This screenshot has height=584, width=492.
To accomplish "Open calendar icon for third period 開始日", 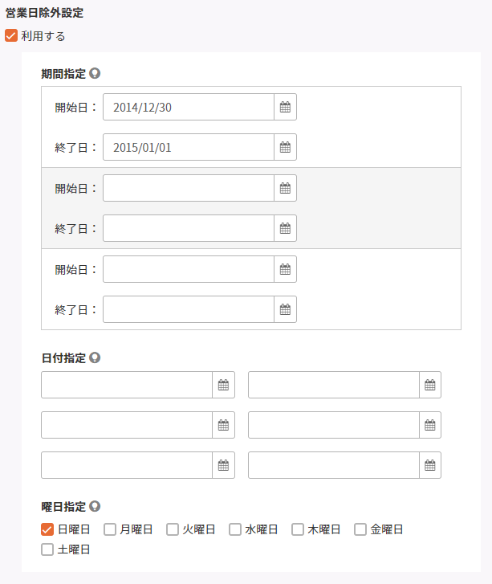I will tap(285, 269).
